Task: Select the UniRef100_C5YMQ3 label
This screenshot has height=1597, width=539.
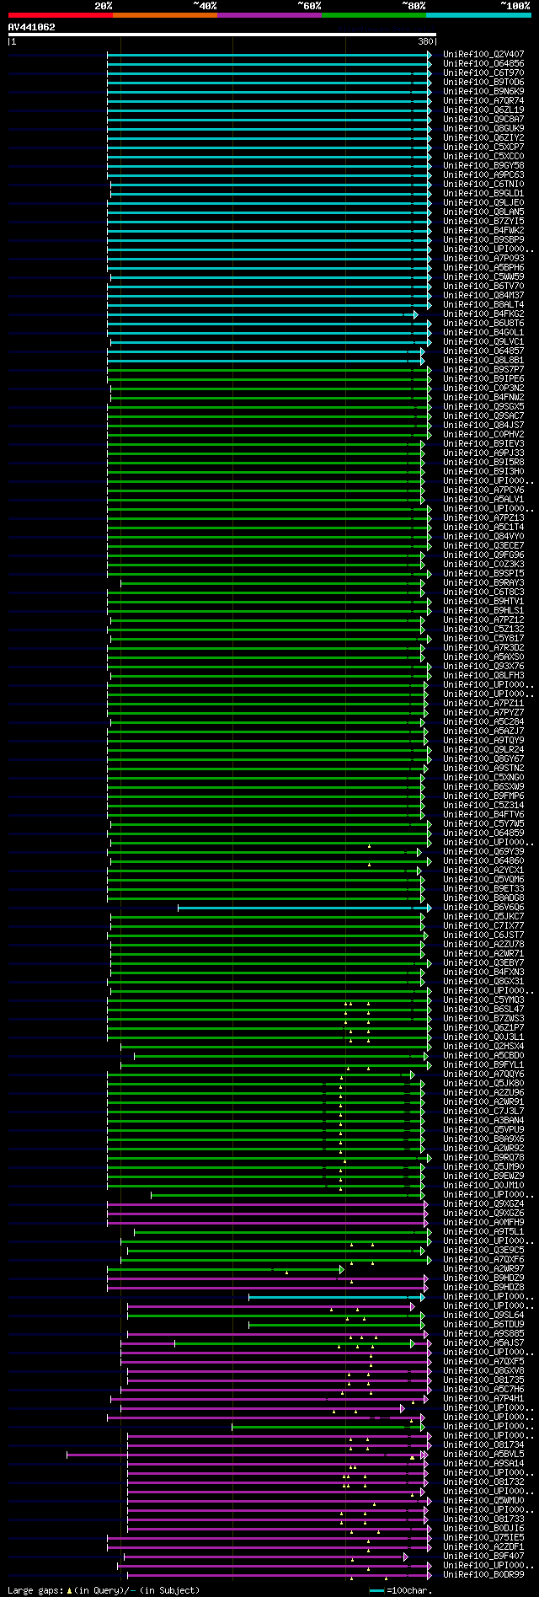Action: [483, 1000]
